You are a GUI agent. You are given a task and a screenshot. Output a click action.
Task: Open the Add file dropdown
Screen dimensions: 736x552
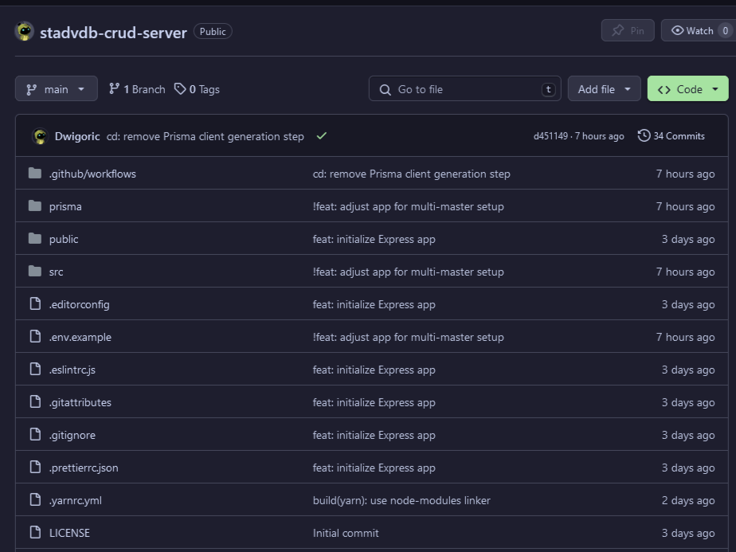(x=604, y=88)
